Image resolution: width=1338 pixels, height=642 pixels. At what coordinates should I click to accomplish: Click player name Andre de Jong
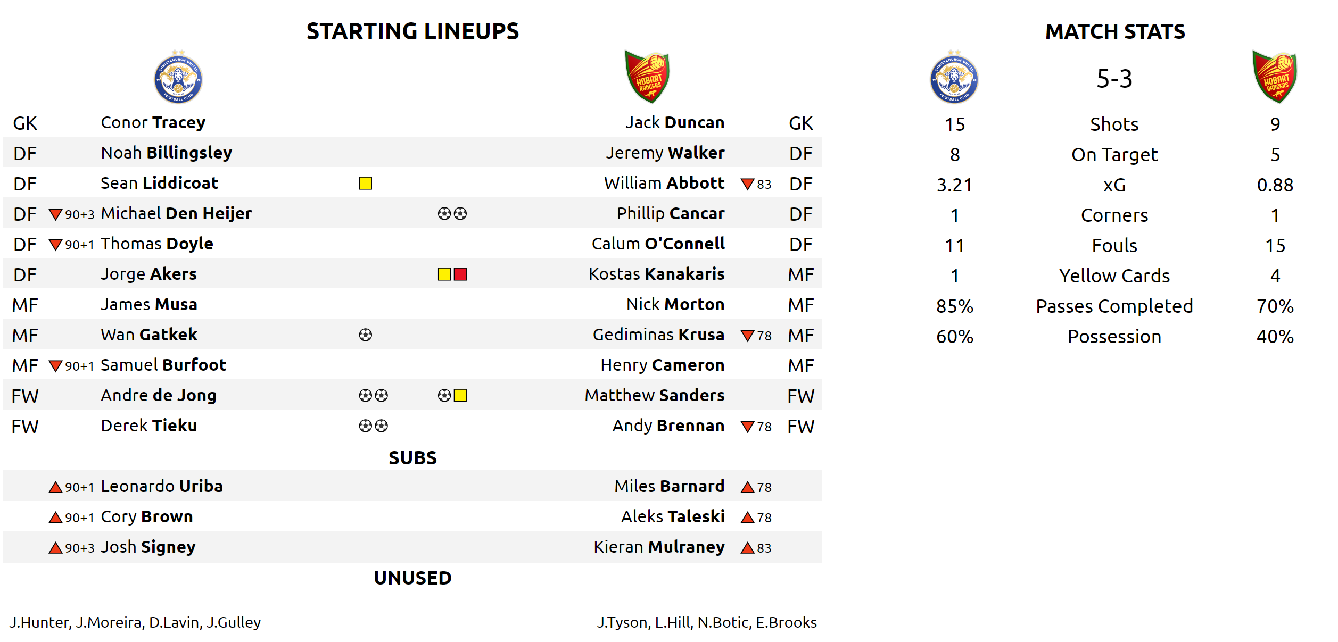point(159,395)
